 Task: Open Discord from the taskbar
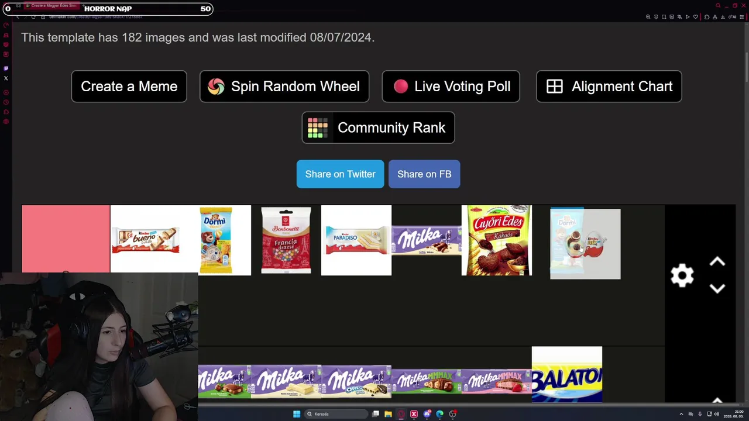(427, 414)
